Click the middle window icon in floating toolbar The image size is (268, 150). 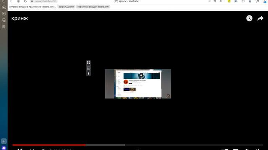pos(88,68)
